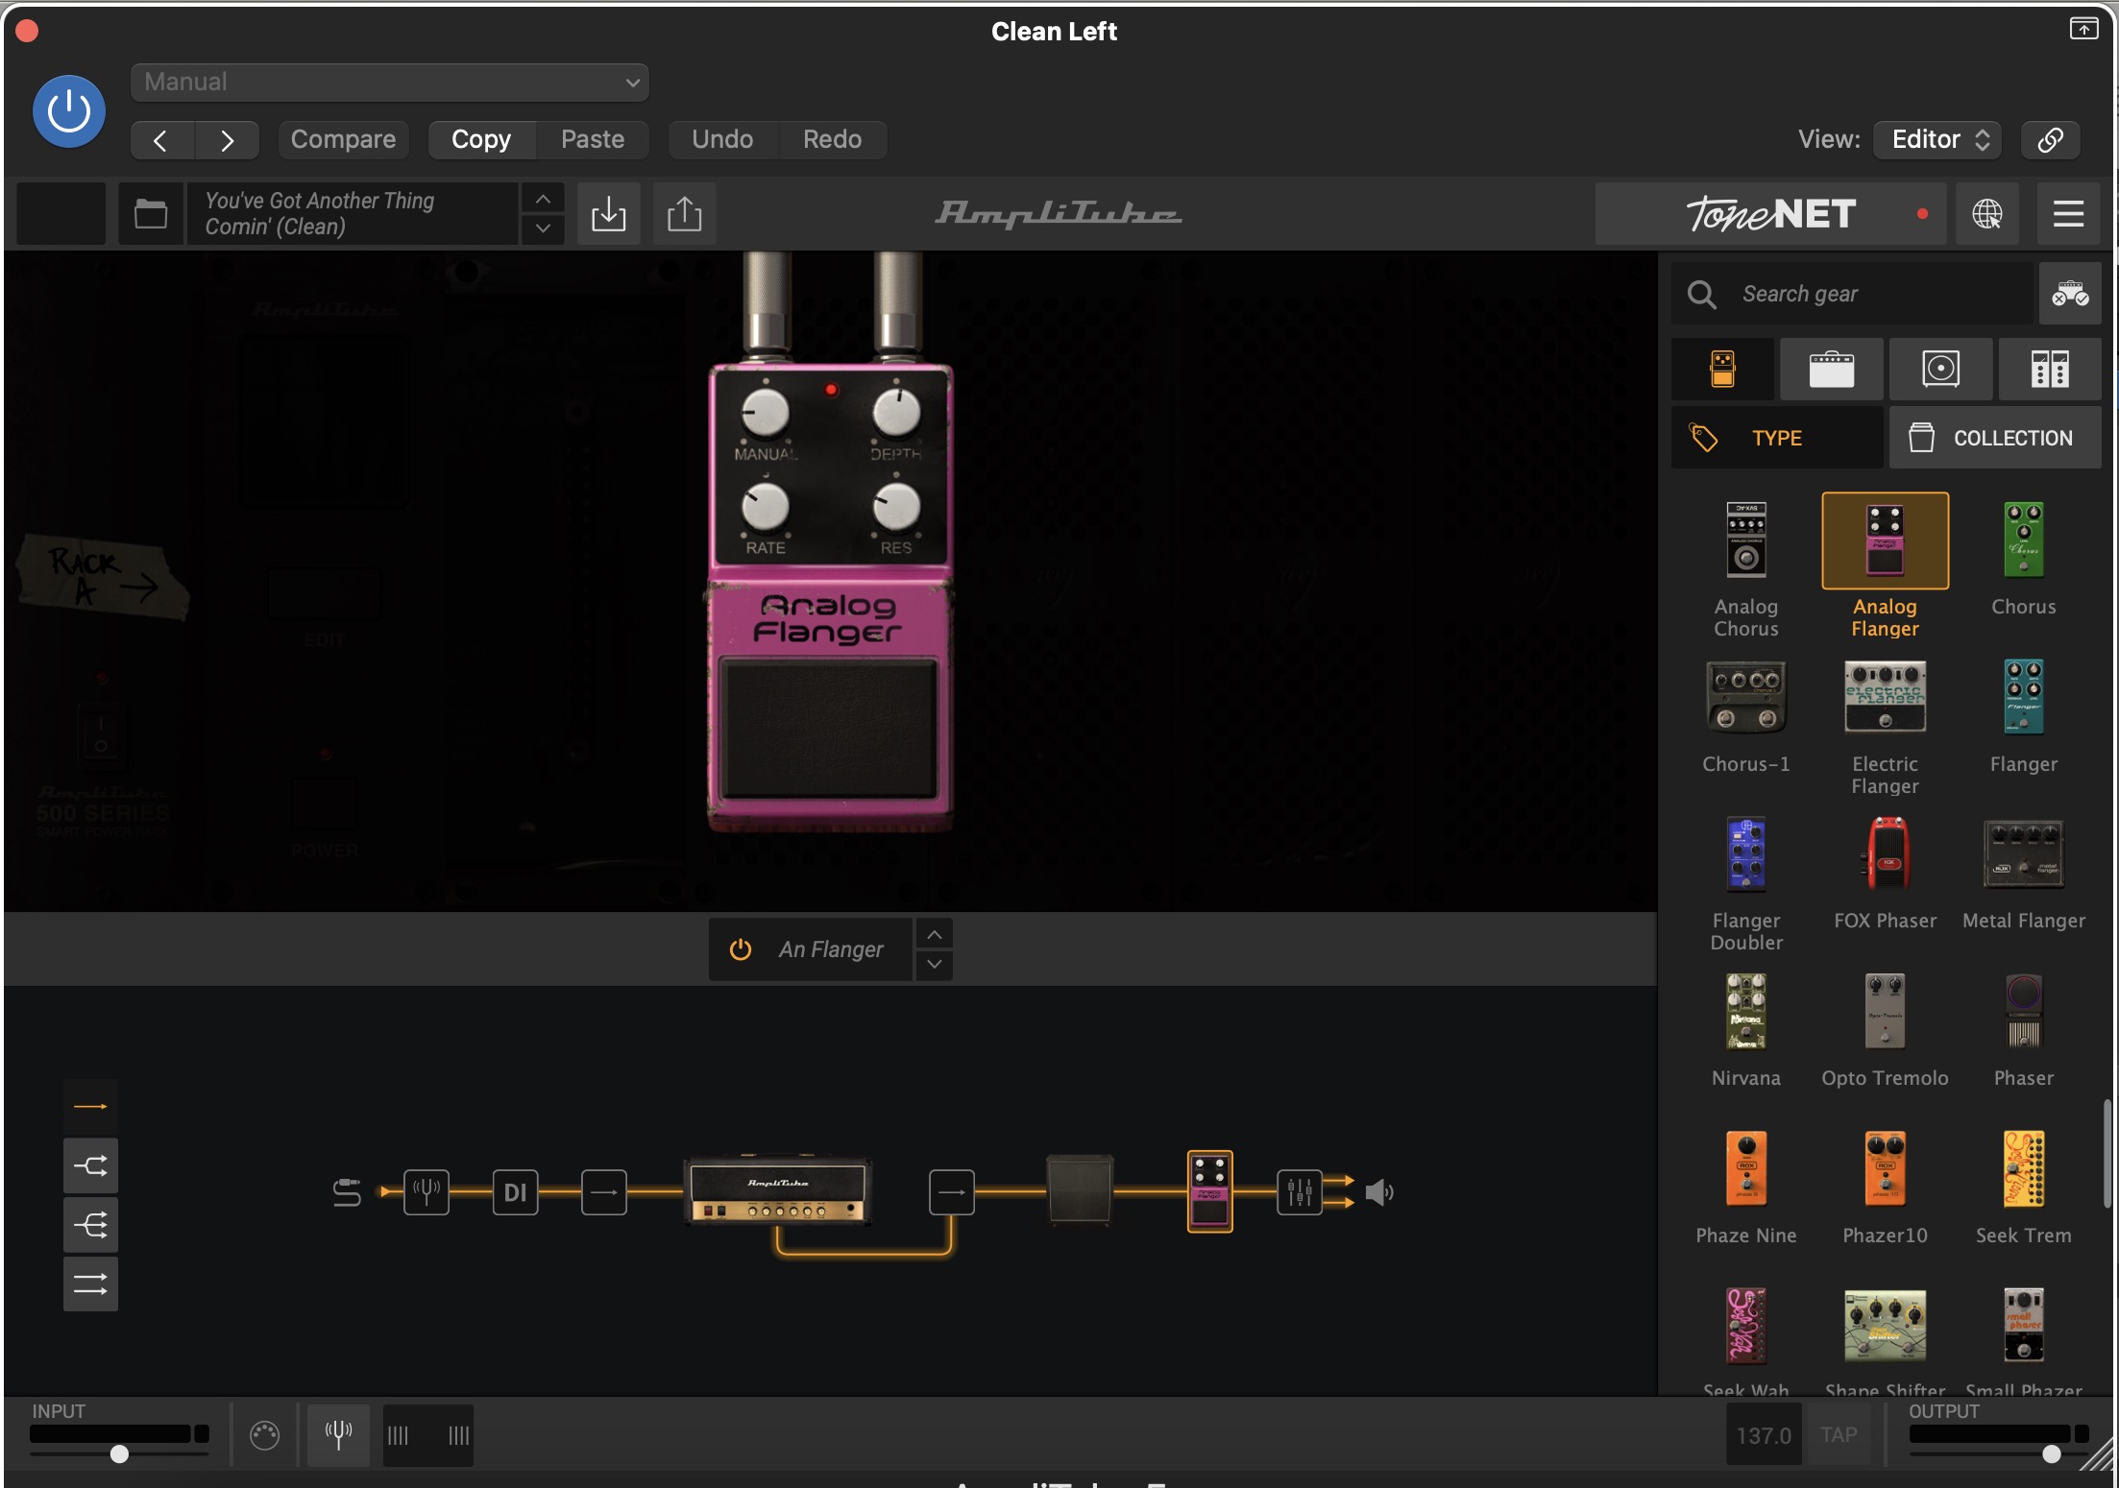Open the View Editor dropdown

pyautogui.click(x=1937, y=139)
